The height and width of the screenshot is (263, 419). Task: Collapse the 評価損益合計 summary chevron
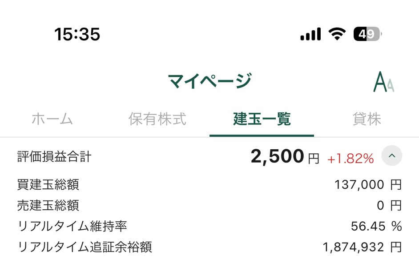[392, 156]
